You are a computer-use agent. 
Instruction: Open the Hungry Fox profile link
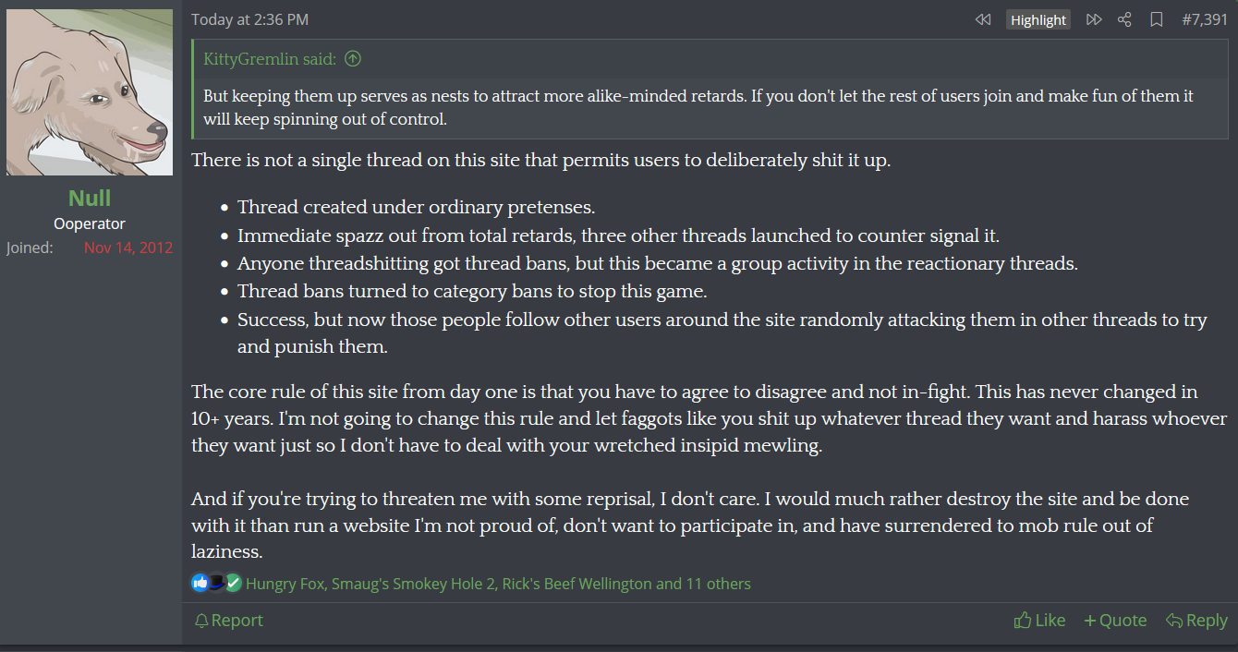(285, 584)
